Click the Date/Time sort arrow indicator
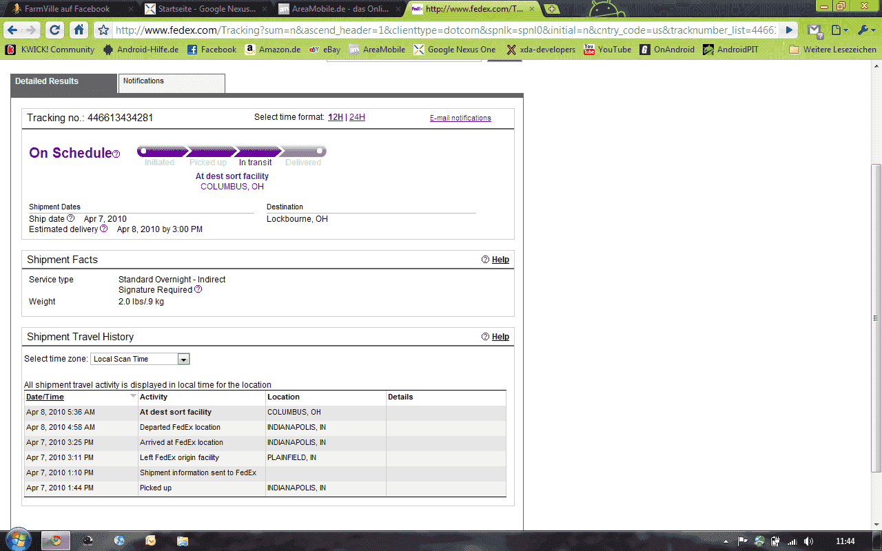882x551 pixels. (133, 396)
